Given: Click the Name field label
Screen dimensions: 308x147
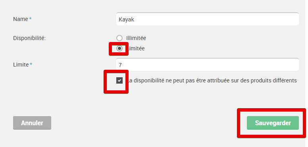Looking at the screenshot, I should [20, 19].
